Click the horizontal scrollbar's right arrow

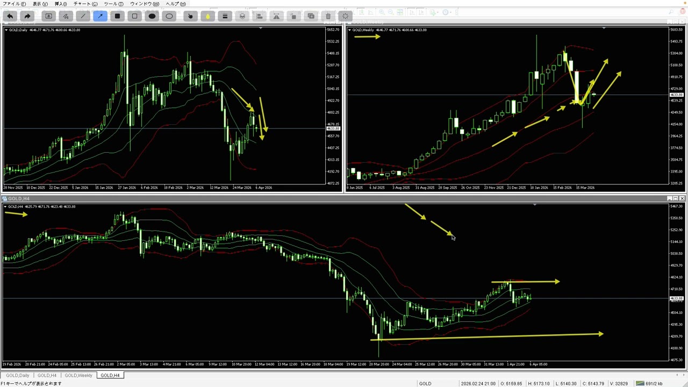[683, 375]
